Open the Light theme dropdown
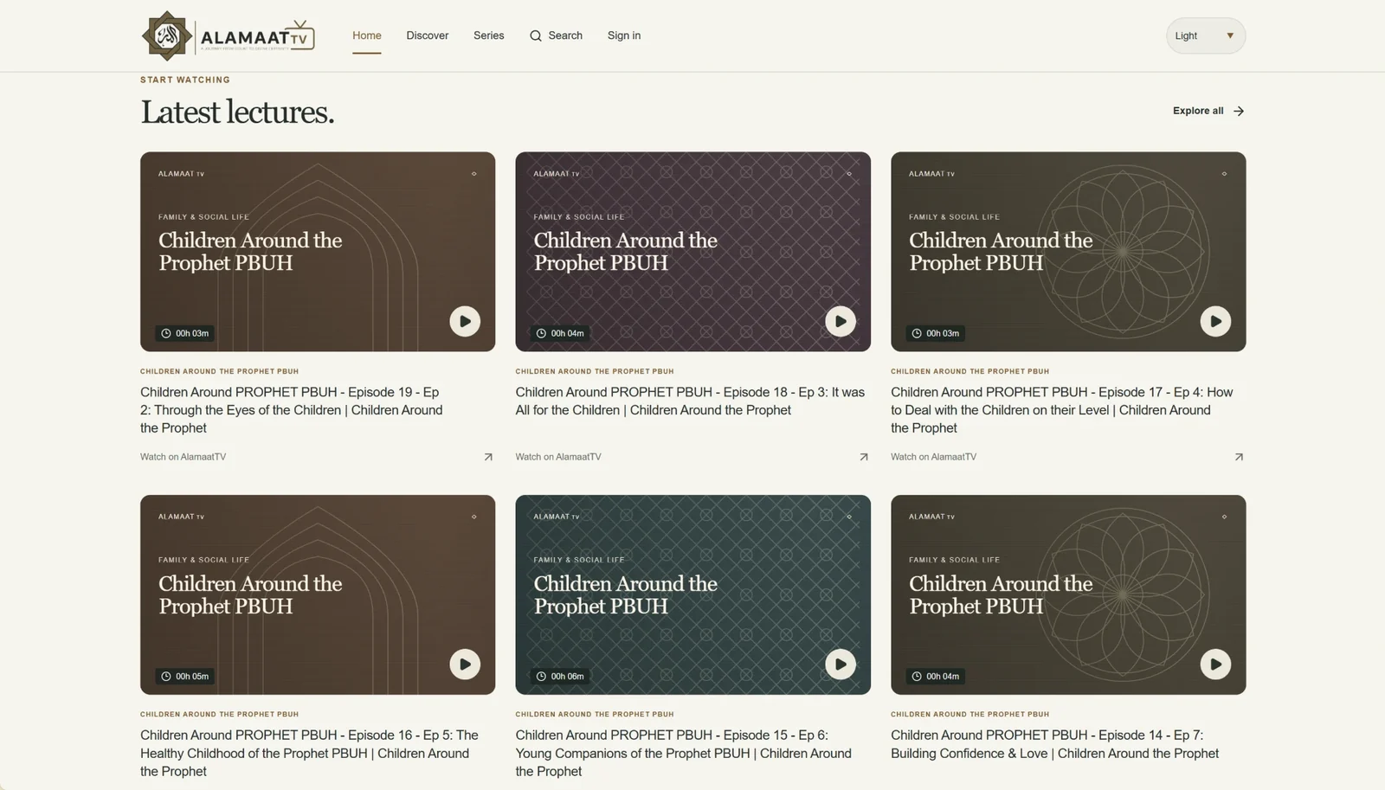Screen dimensions: 1385x790 [x=1206, y=35]
